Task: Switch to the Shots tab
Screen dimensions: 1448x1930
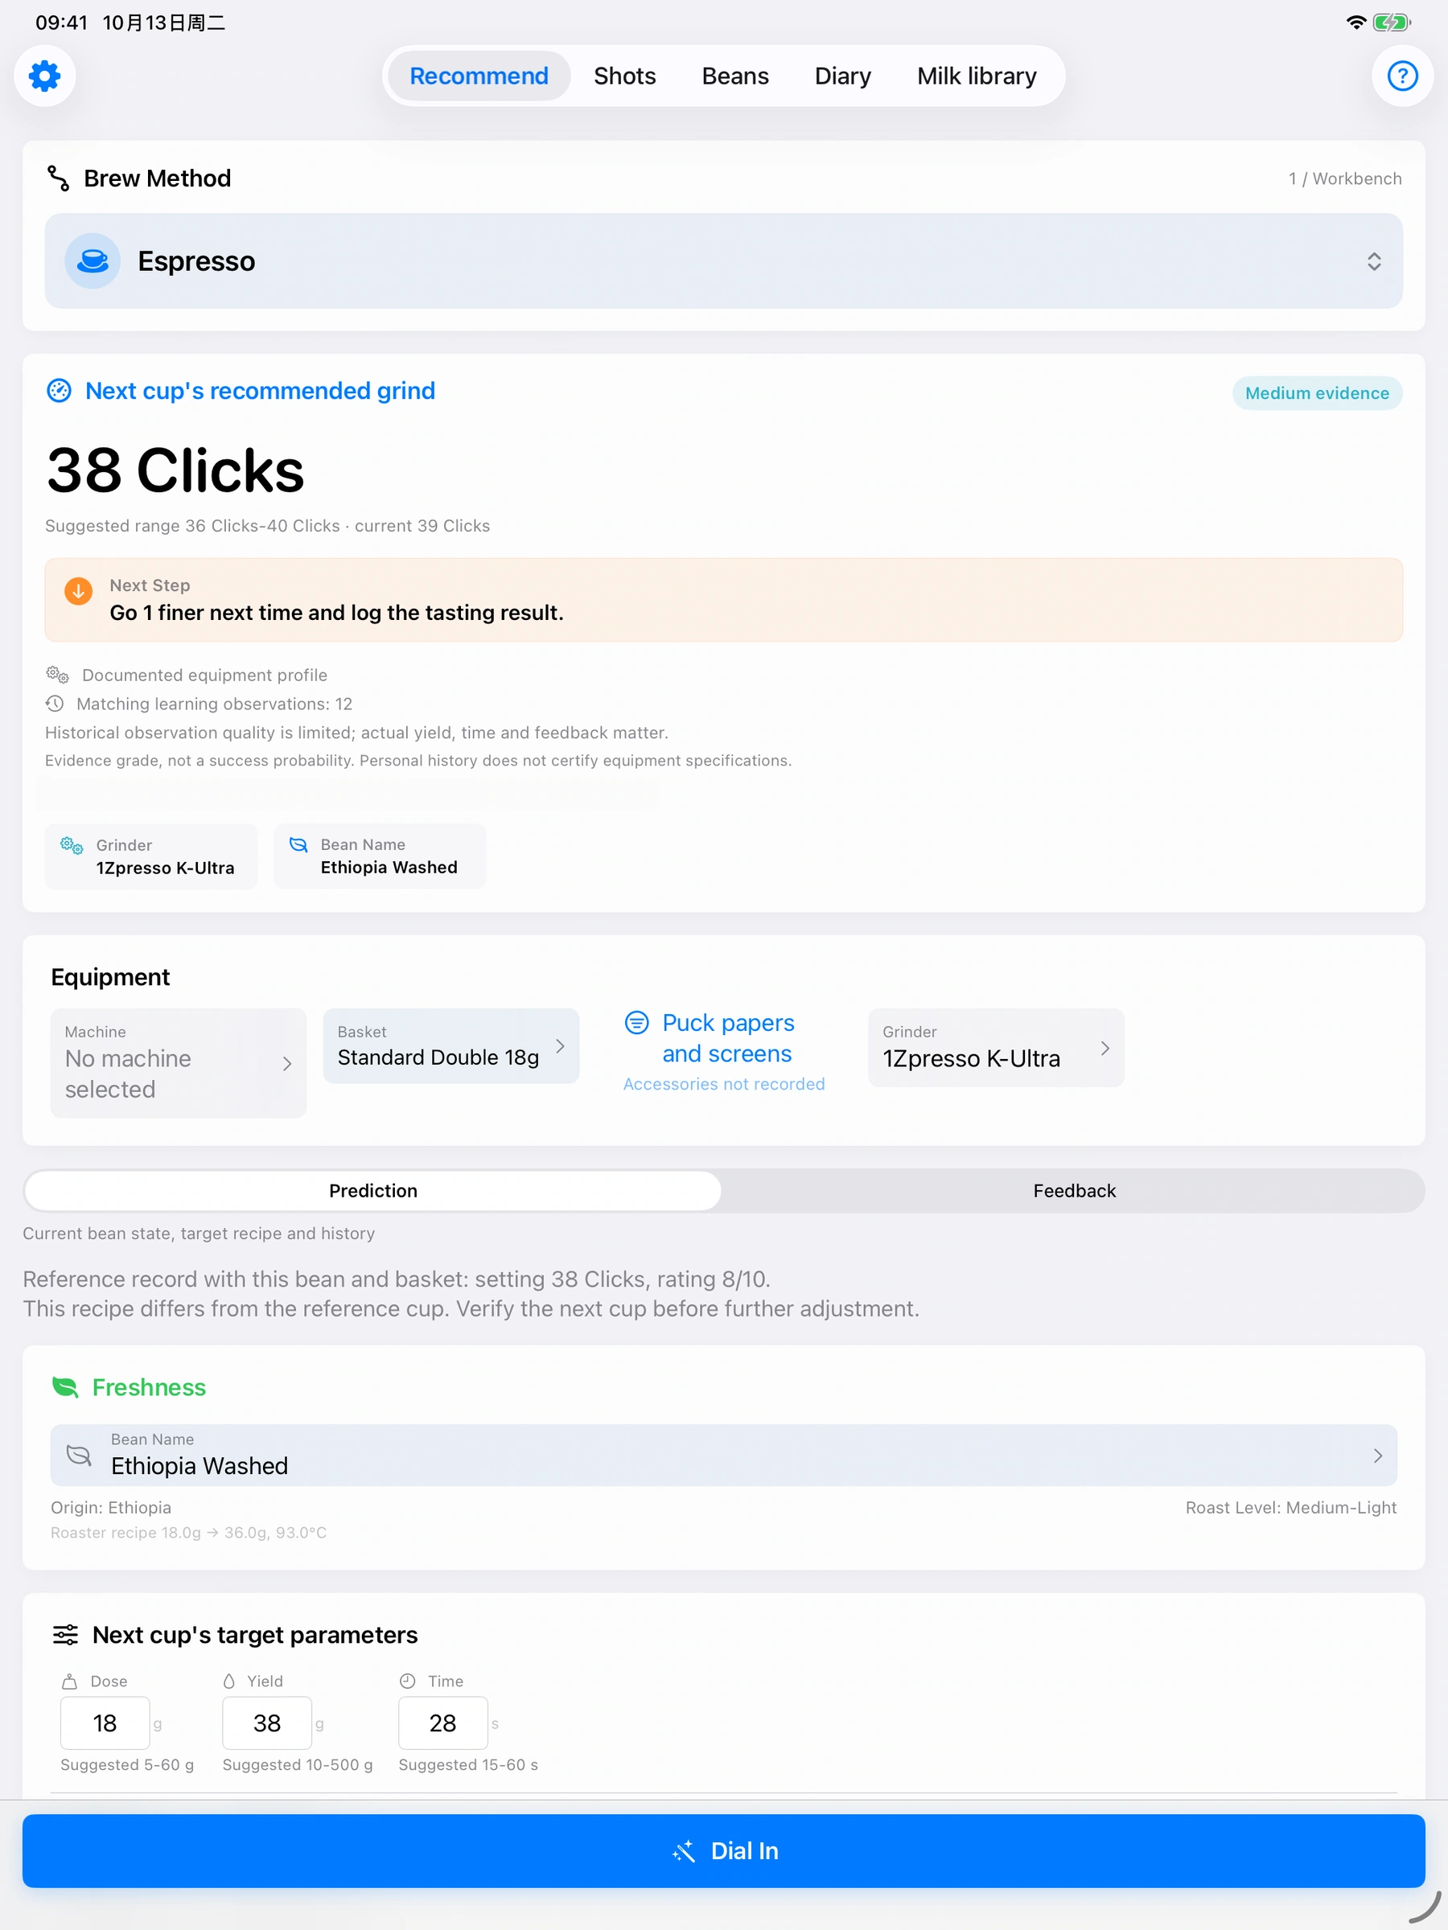Action: (x=624, y=76)
